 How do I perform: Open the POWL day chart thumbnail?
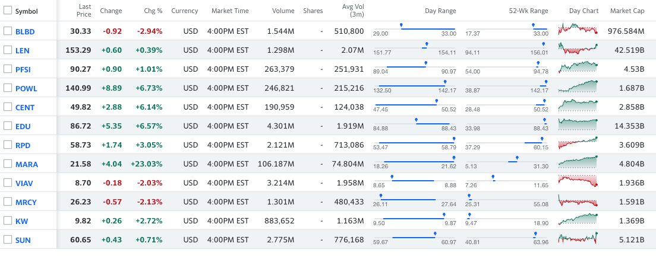click(x=578, y=87)
